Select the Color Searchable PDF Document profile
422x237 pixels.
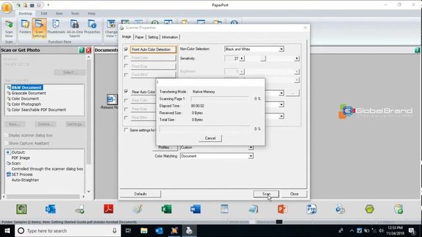point(38,110)
